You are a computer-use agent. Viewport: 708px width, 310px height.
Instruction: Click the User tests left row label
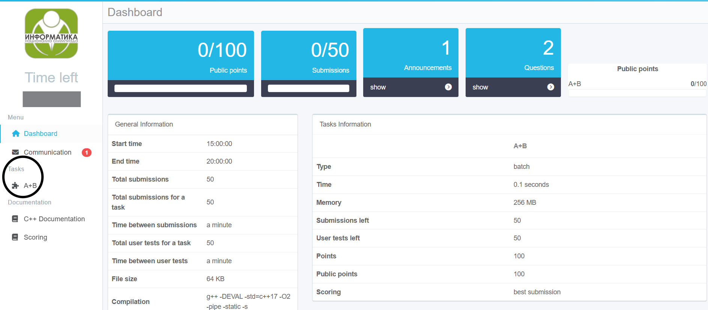click(x=338, y=238)
